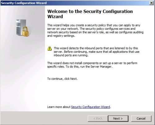The width and height of the screenshot is (155, 125).
Task: Click the word "Wizard" on the heading's second line
Action: 55,16
